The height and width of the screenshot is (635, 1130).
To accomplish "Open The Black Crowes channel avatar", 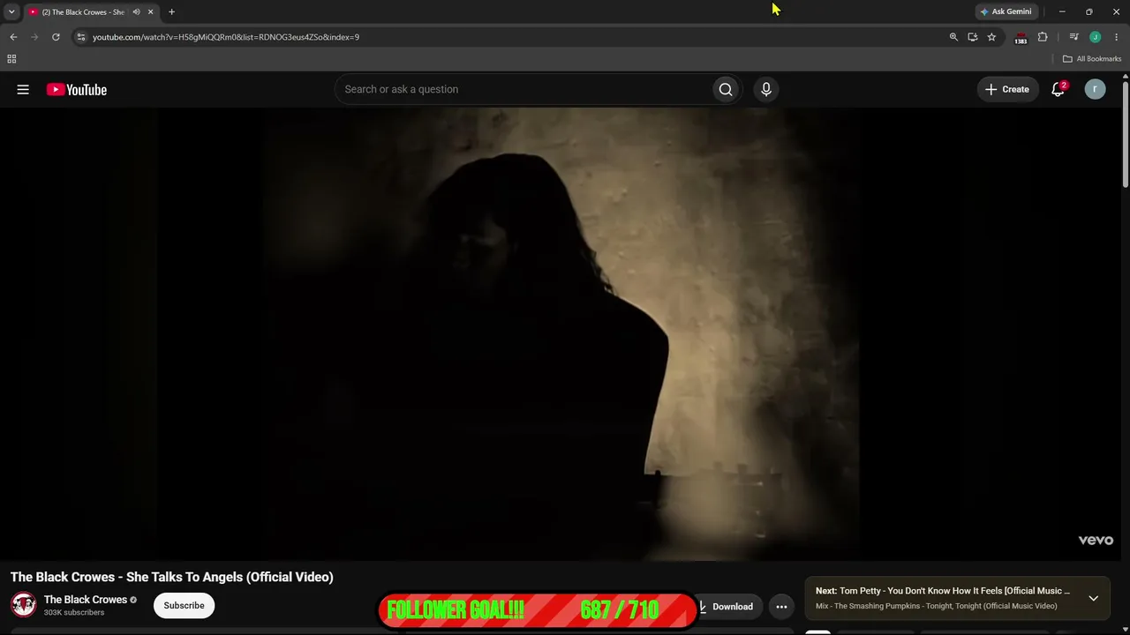I will click(x=23, y=605).
